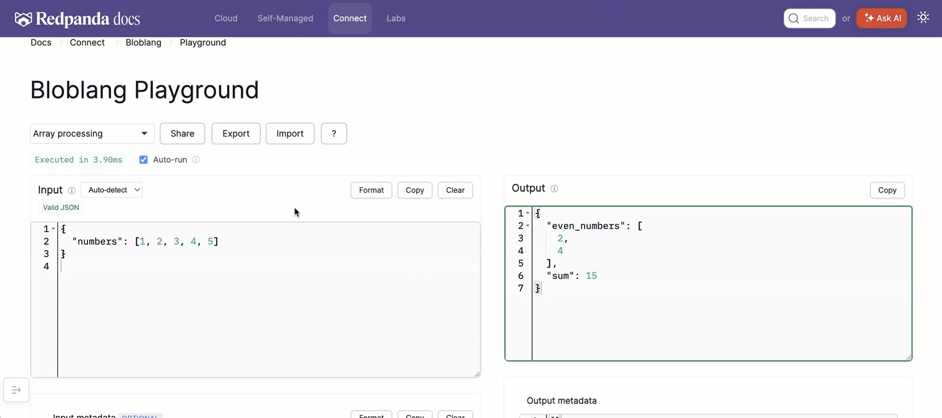This screenshot has width=942, height=418.
Task: Go to Connect breadcrumb link
Action: (87, 42)
